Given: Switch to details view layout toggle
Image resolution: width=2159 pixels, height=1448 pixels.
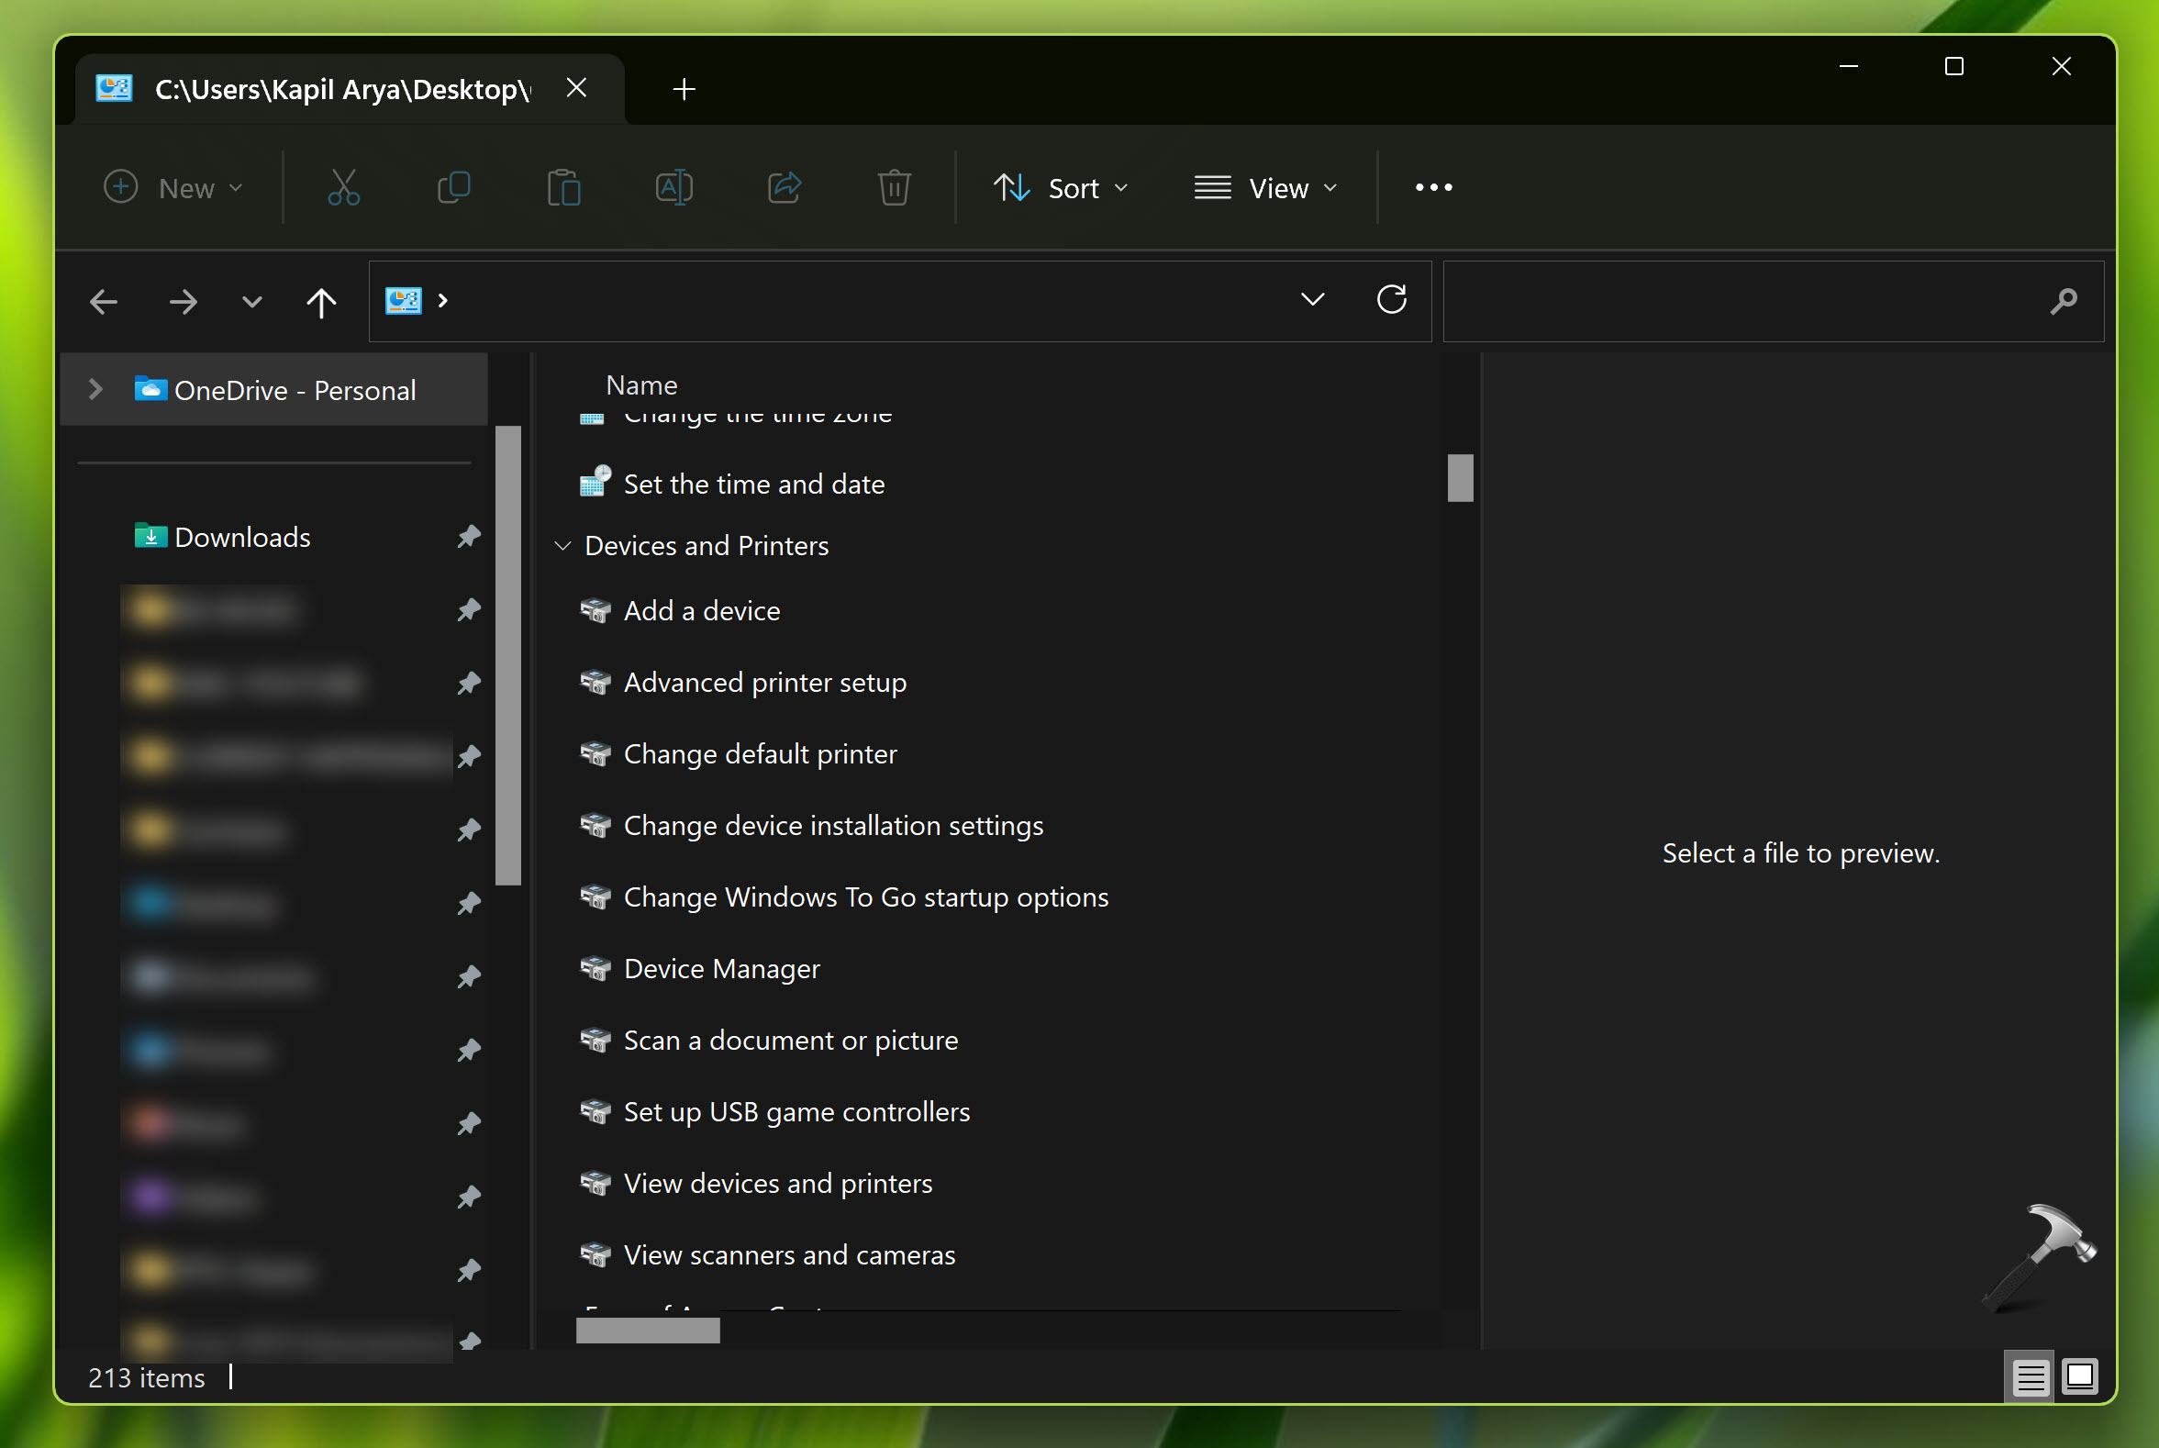Looking at the screenshot, I should coord(2030,1378).
